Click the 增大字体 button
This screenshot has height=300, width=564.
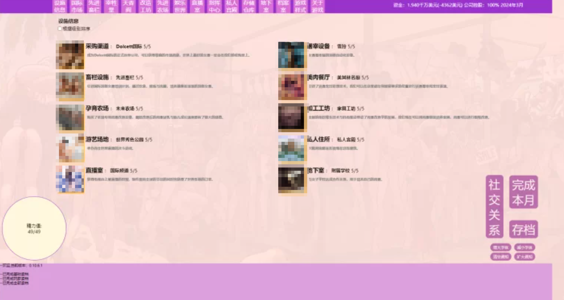[500, 248]
